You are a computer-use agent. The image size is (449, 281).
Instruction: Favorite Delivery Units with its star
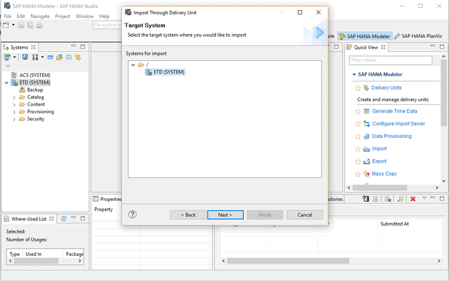357,88
